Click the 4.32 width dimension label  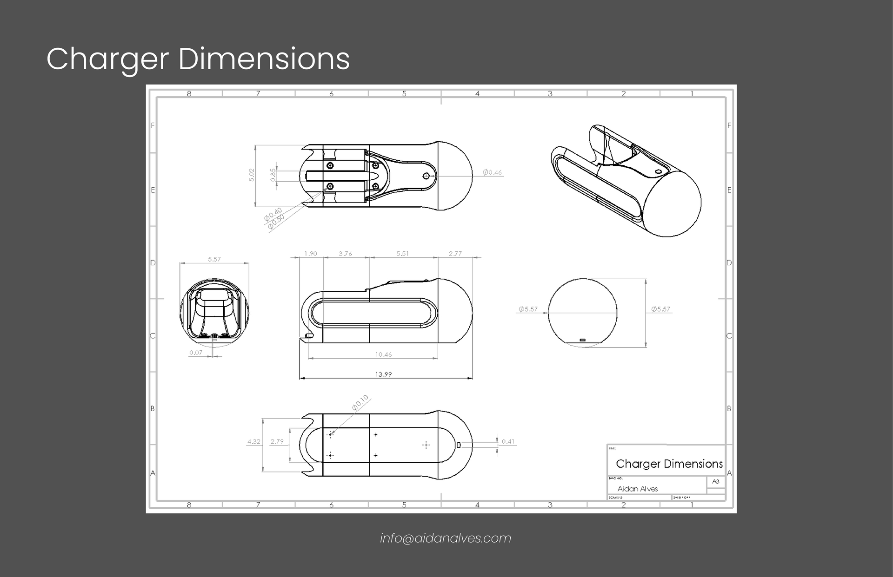[x=254, y=441]
